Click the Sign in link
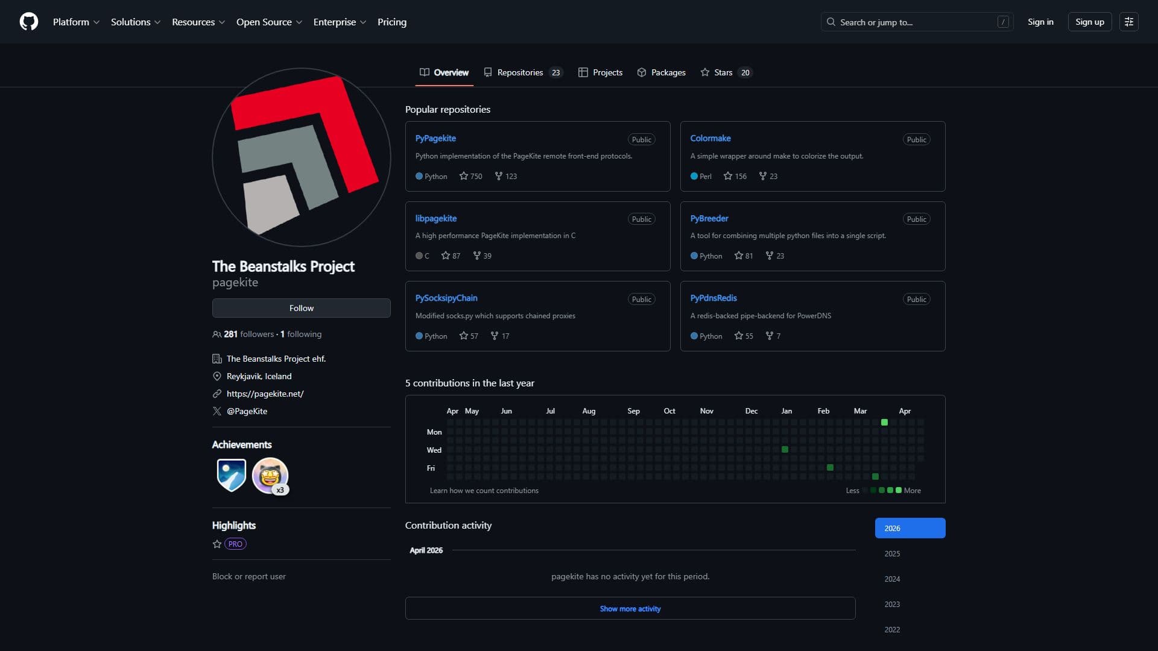This screenshot has height=651, width=1158. 1040,22
